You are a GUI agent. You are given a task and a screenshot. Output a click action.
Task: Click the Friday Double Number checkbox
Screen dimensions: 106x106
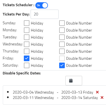pos(62,58)
